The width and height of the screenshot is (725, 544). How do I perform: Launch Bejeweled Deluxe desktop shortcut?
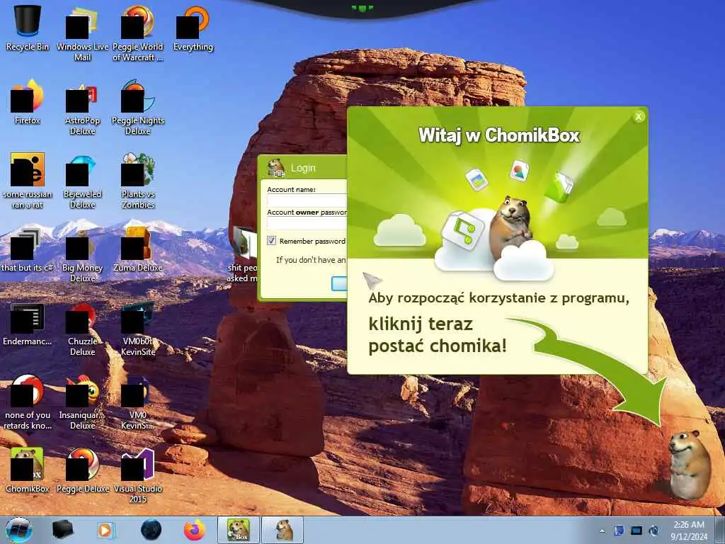tap(82, 181)
